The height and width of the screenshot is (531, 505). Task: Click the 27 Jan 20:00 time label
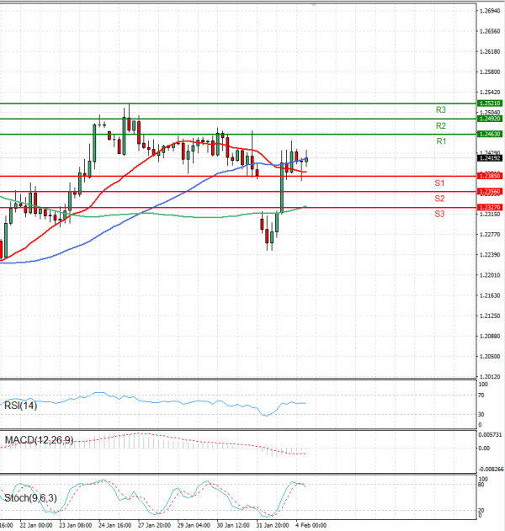coord(154,525)
